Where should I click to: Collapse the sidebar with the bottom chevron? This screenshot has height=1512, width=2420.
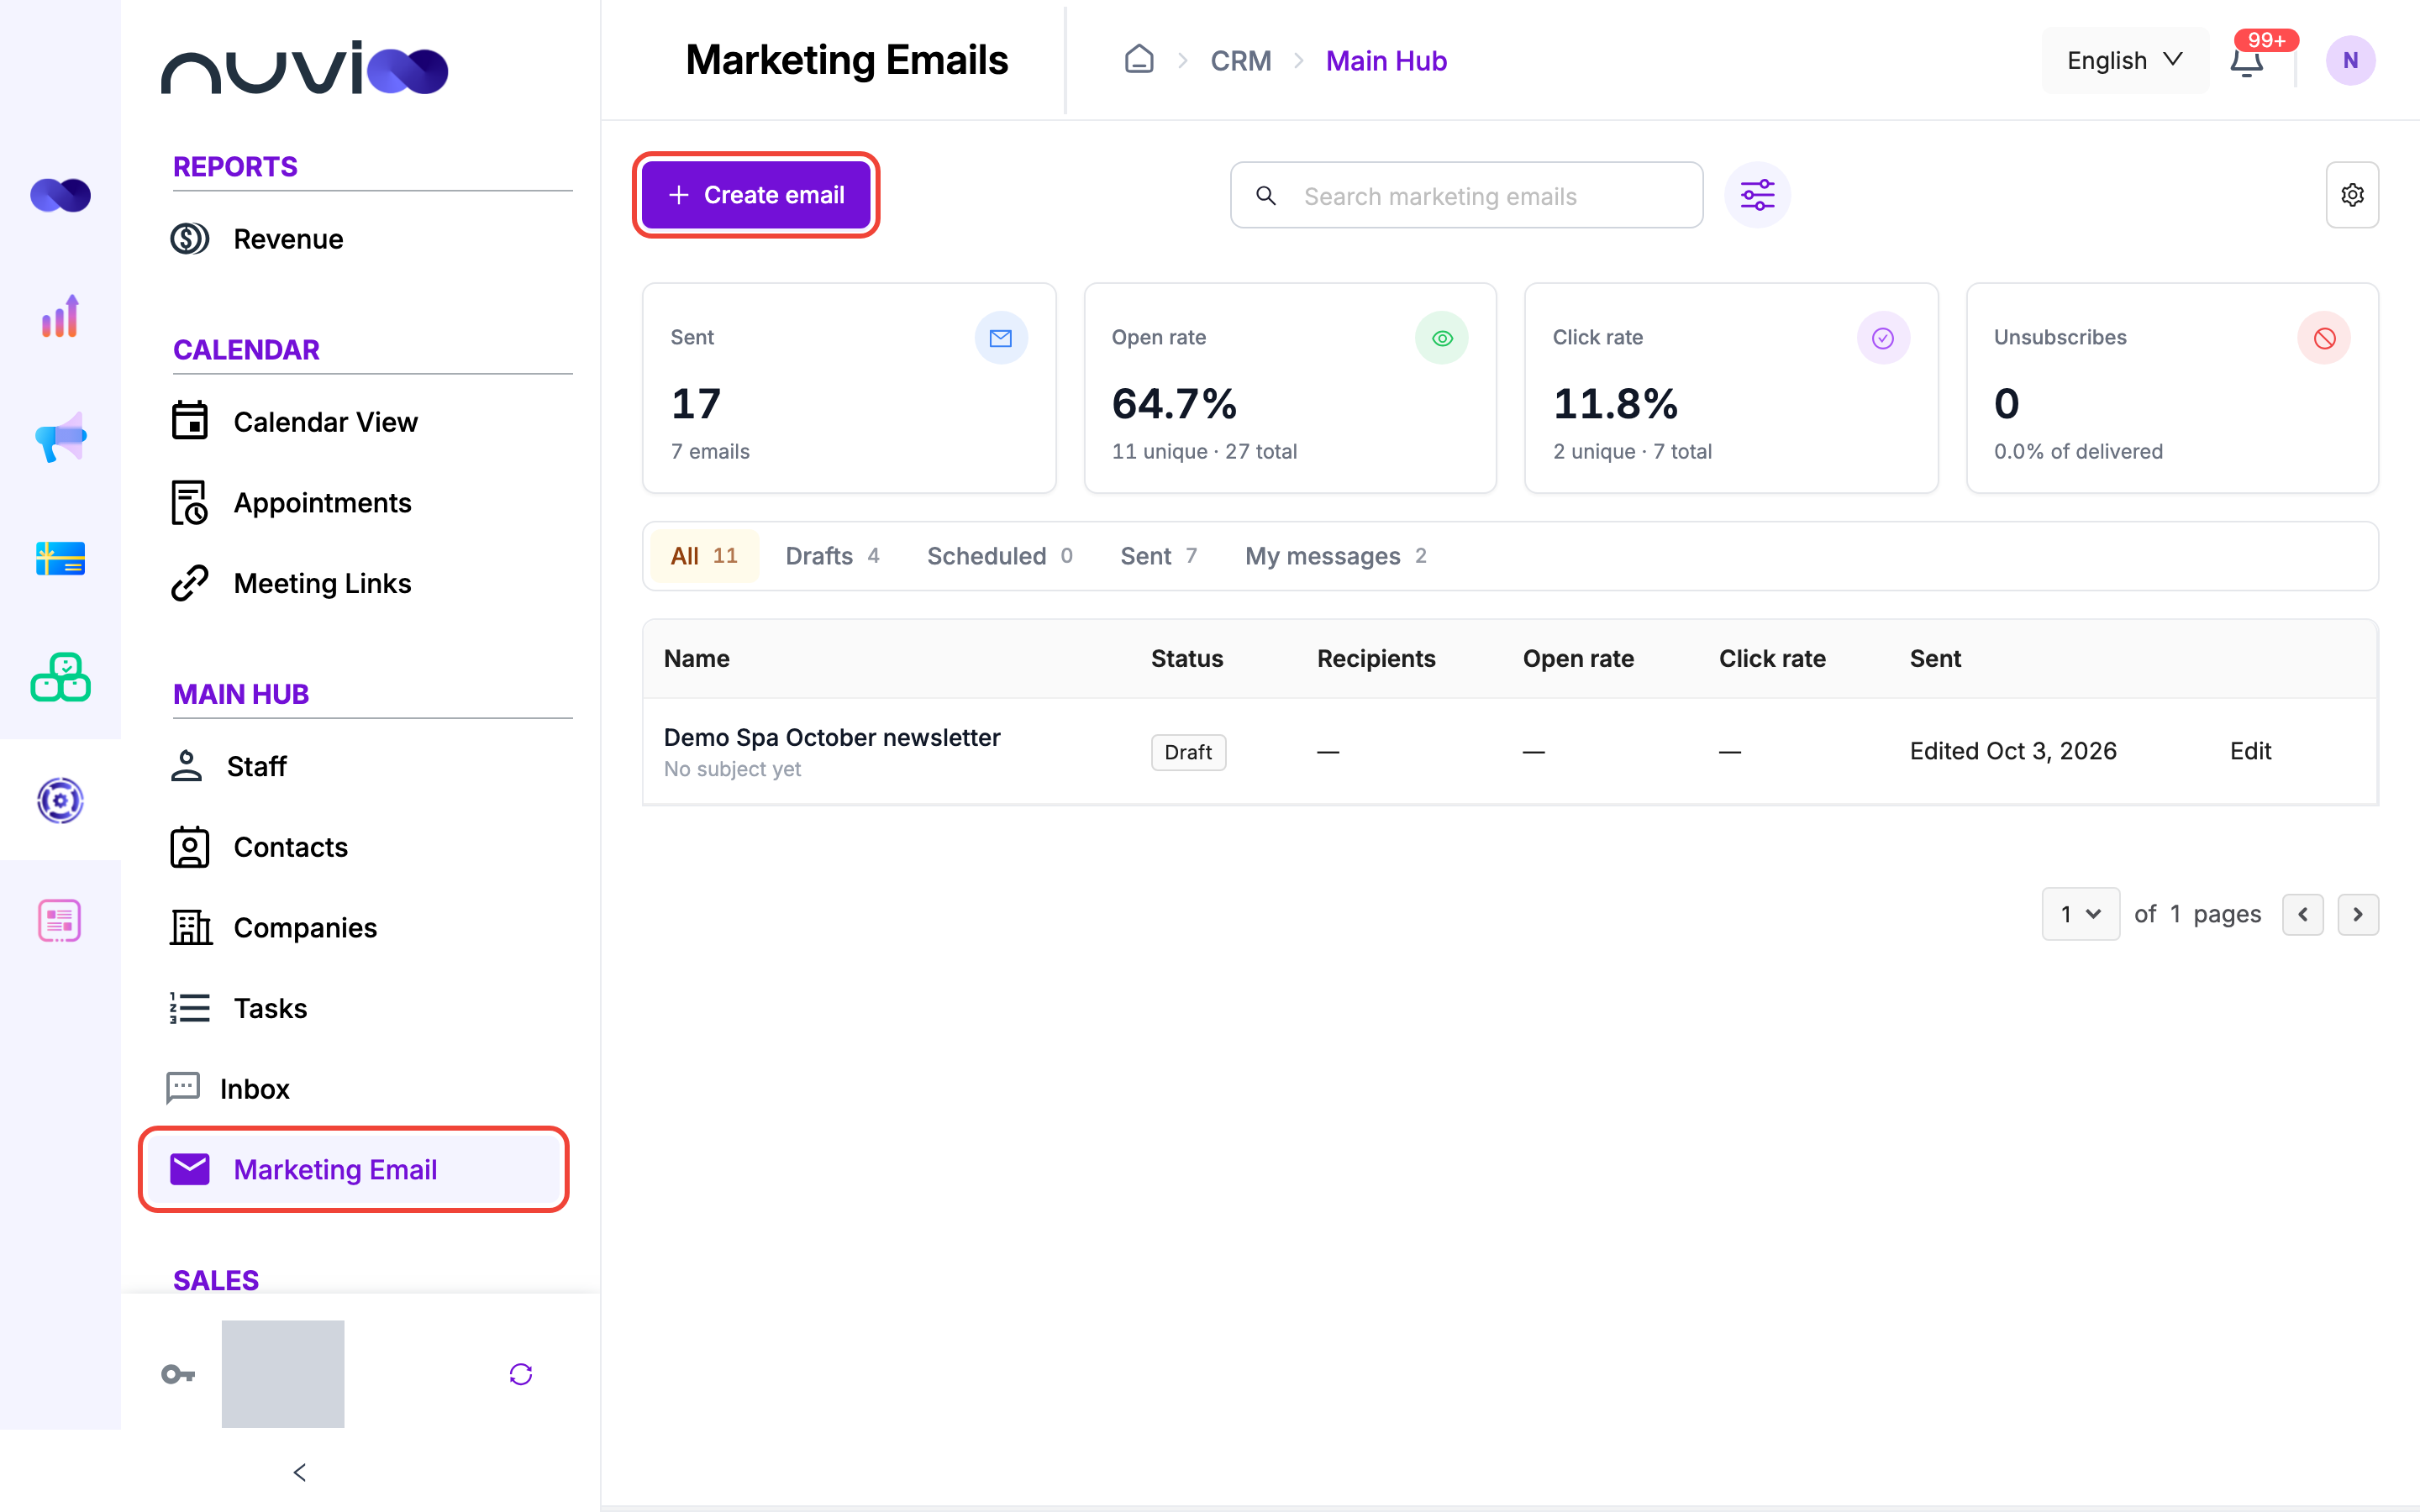tap(299, 1472)
